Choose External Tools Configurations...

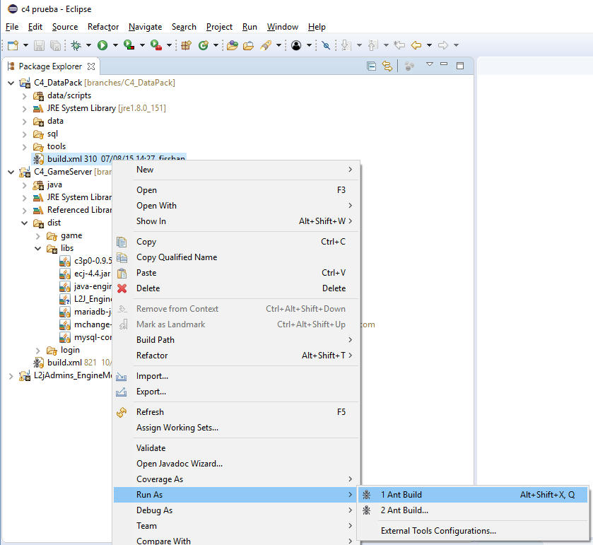coord(472,531)
